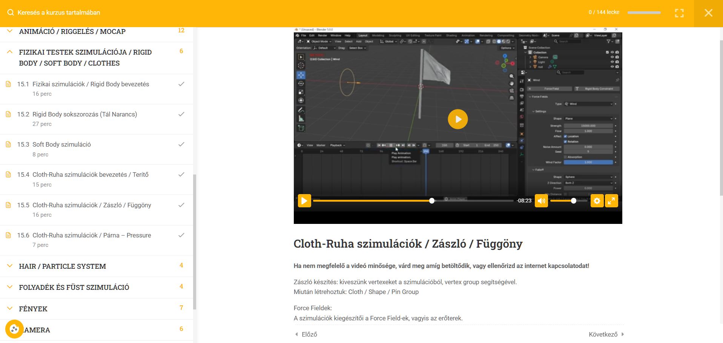Enter fullscreen course view icon
Viewport: 723px width, 343px height.
tap(679, 13)
